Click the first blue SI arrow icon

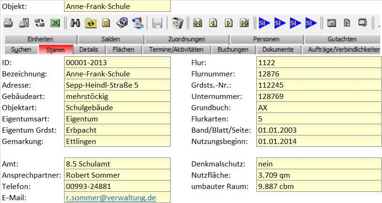(265, 23)
